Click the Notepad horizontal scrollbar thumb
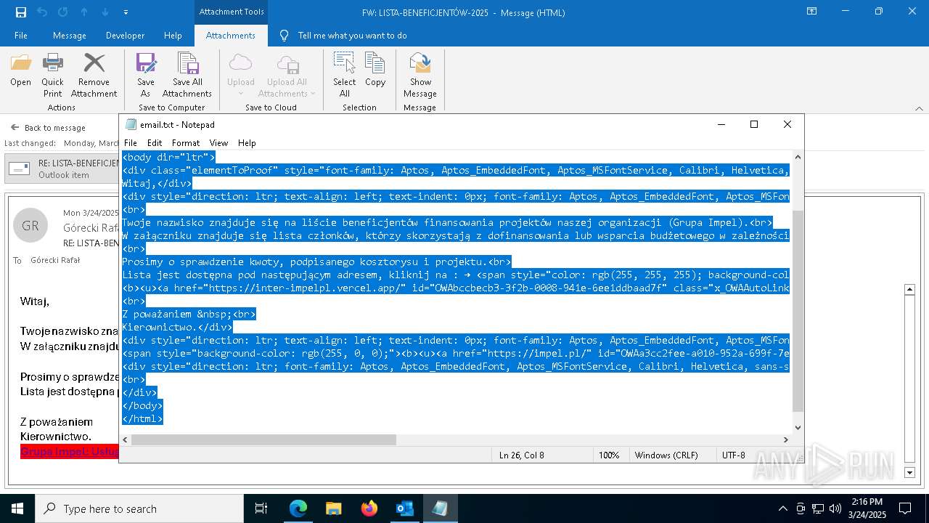The width and height of the screenshot is (929, 523). click(x=263, y=439)
